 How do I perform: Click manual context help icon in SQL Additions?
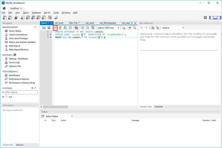coord(153,28)
